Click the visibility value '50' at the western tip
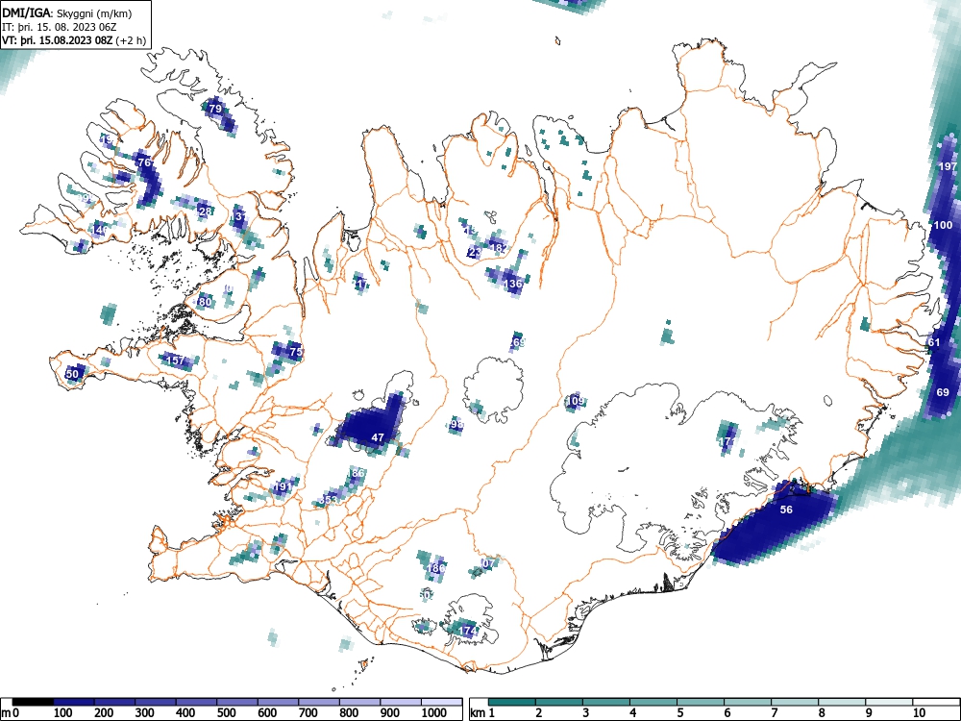Screen dimensions: 961x721 72,374
